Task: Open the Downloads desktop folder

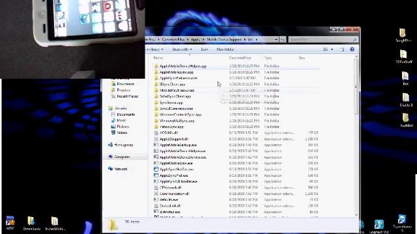Action: 31,223
